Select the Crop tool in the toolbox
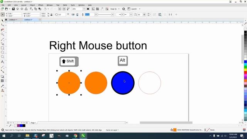Screen dimensions: 247x139 coord(2,30)
